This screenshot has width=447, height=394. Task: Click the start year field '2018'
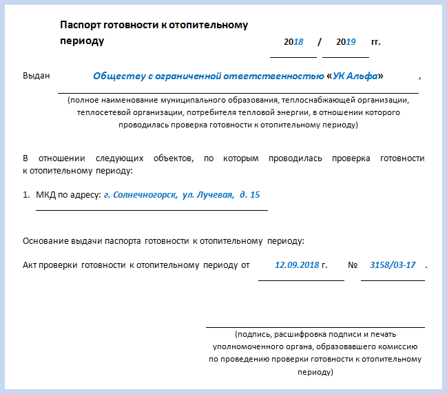[x=293, y=41]
